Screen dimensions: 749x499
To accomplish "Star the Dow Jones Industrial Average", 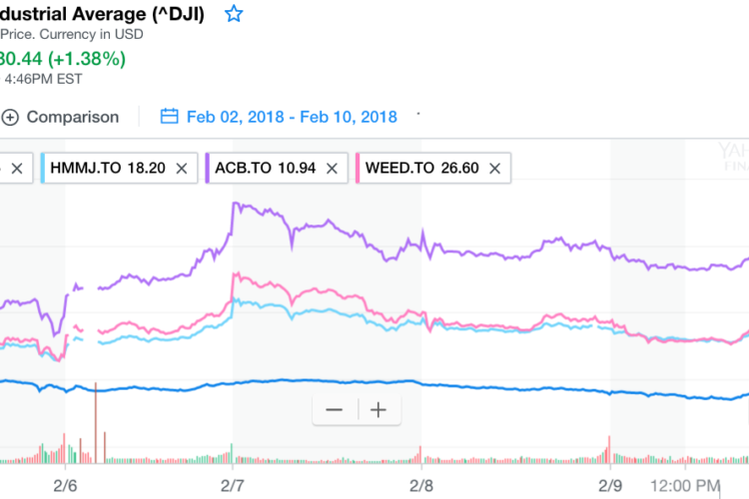I will coord(234,14).
